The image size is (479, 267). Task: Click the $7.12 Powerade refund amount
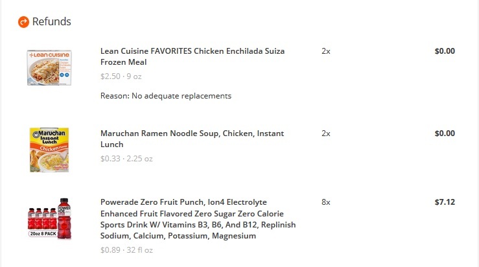[x=445, y=202]
